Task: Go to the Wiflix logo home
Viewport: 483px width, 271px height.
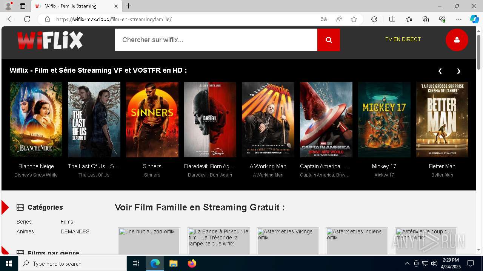Action: click(x=50, y=40)
